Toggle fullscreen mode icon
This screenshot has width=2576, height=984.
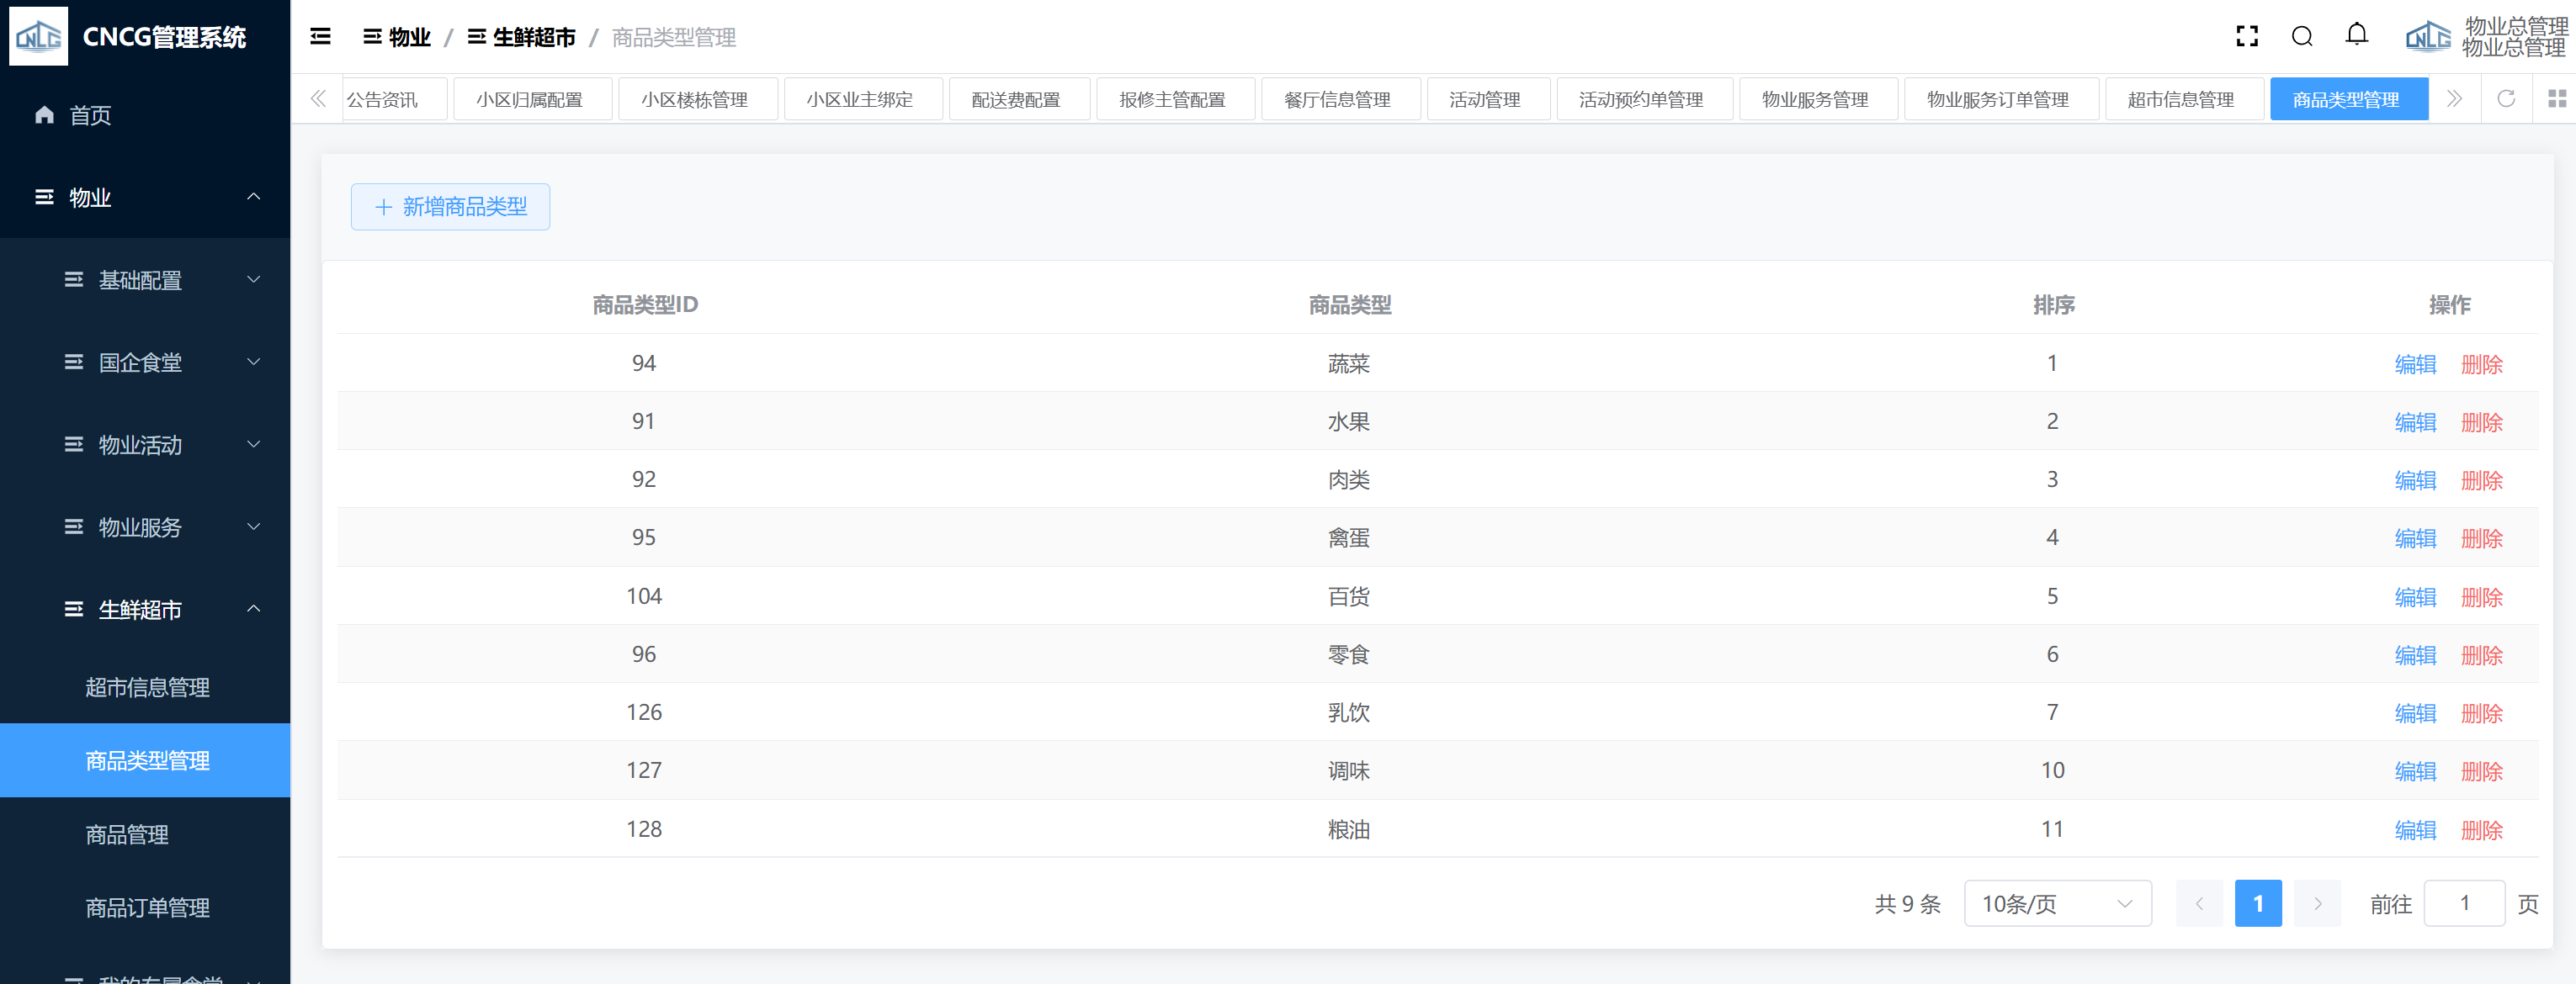tap(2246, 37)
